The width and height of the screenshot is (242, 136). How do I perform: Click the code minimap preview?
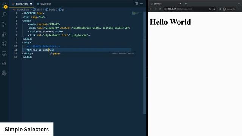coord(137,14)
